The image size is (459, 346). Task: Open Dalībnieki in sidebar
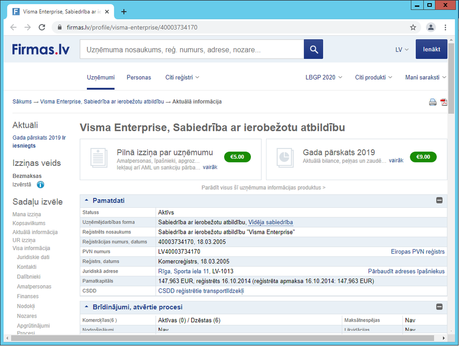click(28, 277)
